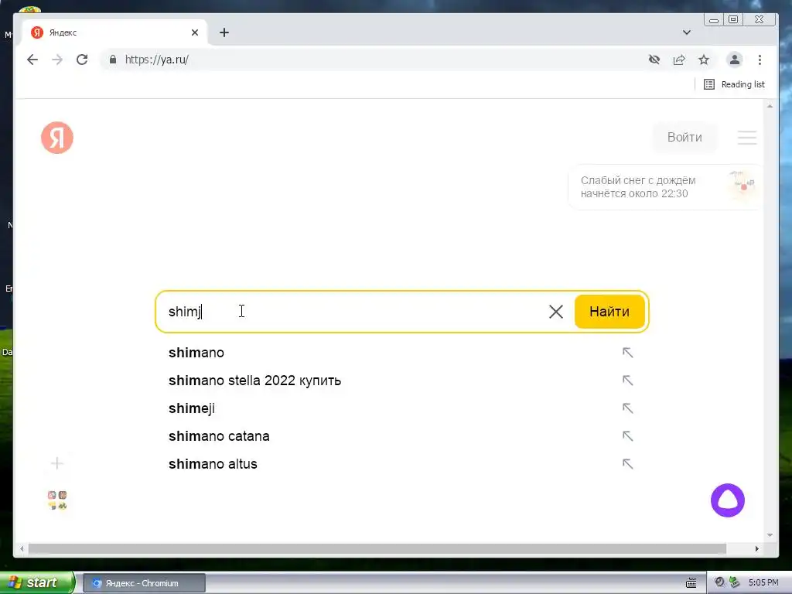Click the scroll-right arrow on horizontal scrollbar
The height and width of the screenshot is (594, 792).
(756, 548)
